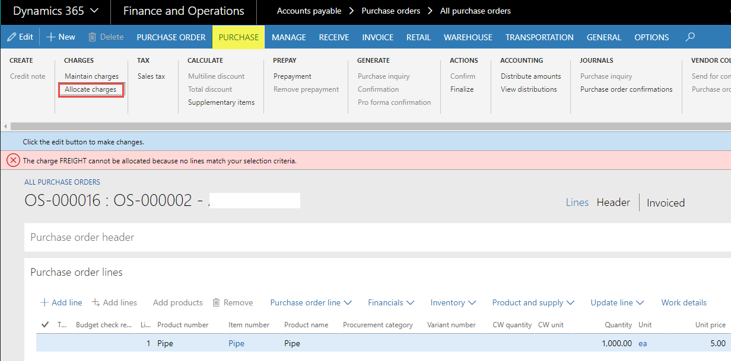731x361 pixels.
Task: Open the GENERAL tab
Action: [604, 37]
